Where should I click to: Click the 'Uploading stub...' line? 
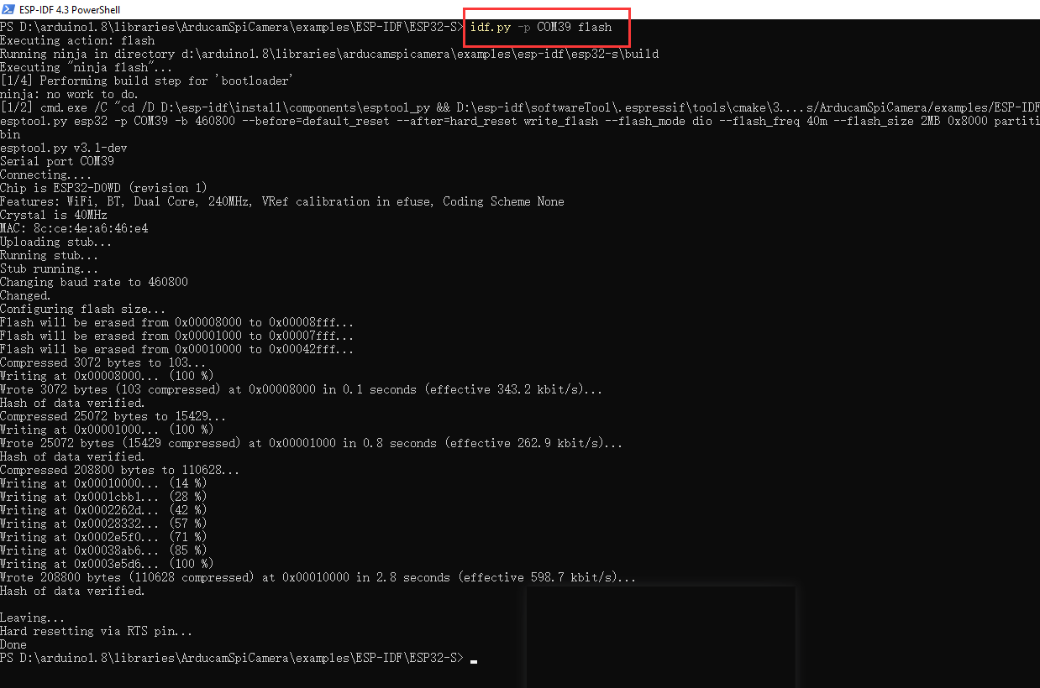point(57,242)
